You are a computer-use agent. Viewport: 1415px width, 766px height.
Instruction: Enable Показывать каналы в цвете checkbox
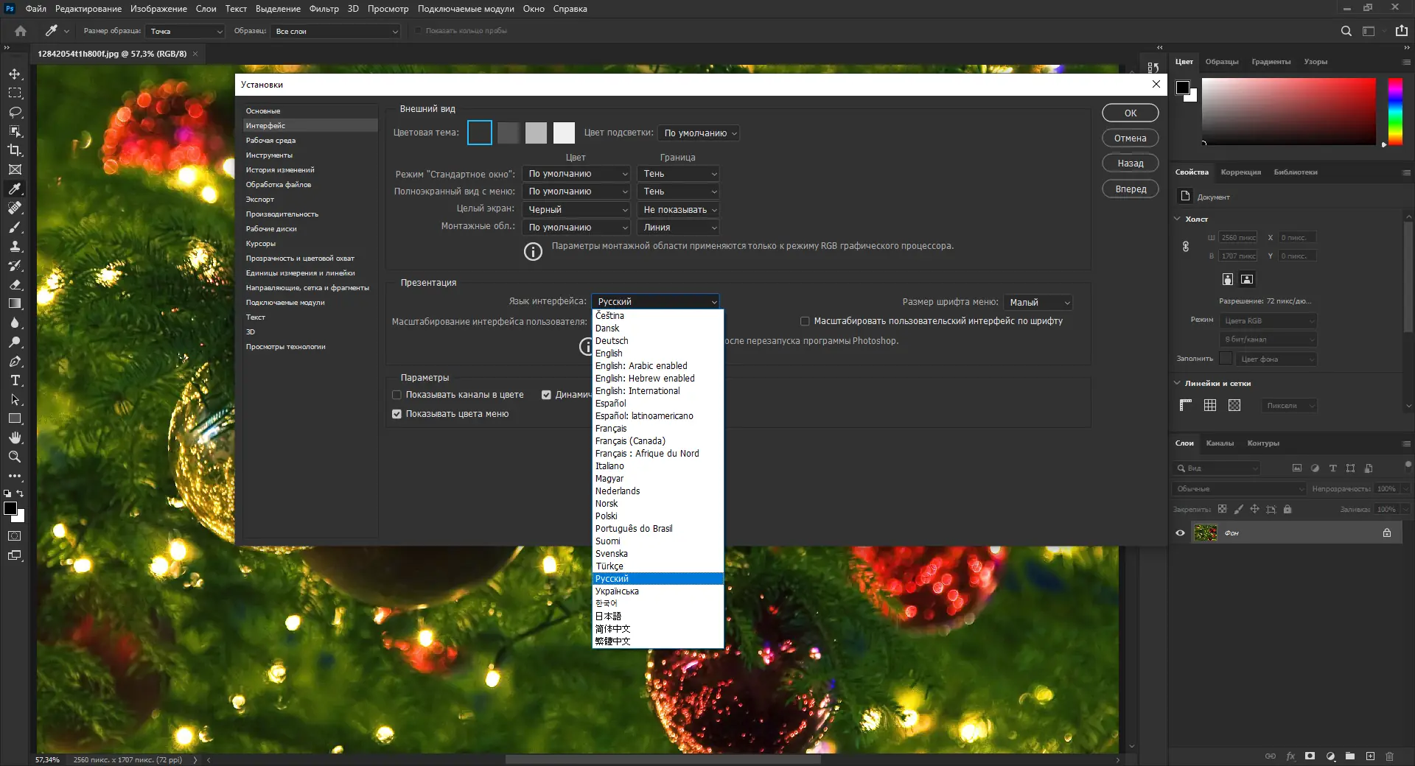397,395
